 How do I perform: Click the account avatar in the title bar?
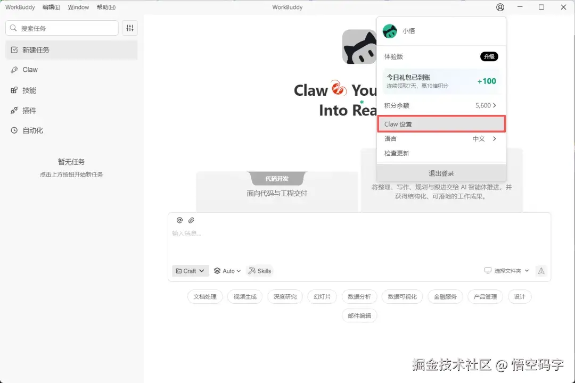499,7
